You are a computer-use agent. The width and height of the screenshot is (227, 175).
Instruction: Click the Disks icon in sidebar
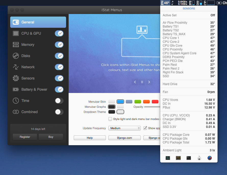16,56
